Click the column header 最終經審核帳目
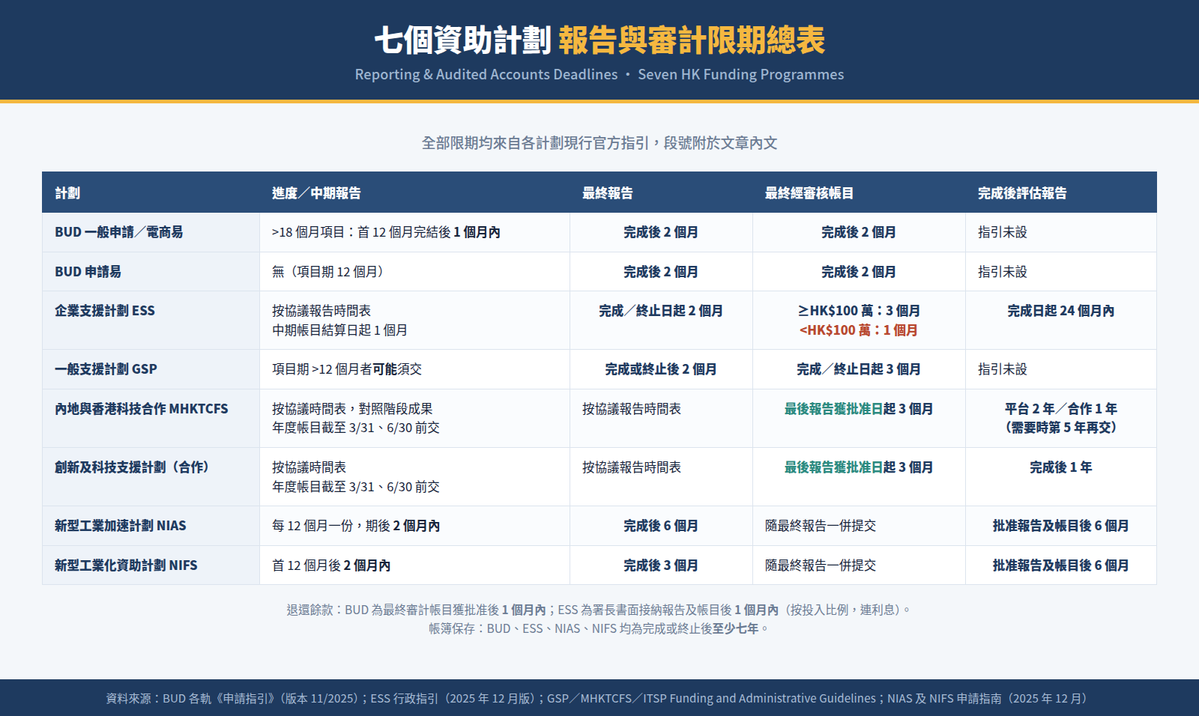Viewport: 1199px width, 716px height. (809, 193)
